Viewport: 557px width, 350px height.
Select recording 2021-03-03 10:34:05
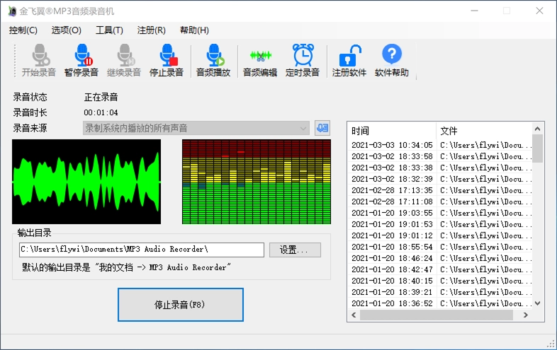[440, 145]
